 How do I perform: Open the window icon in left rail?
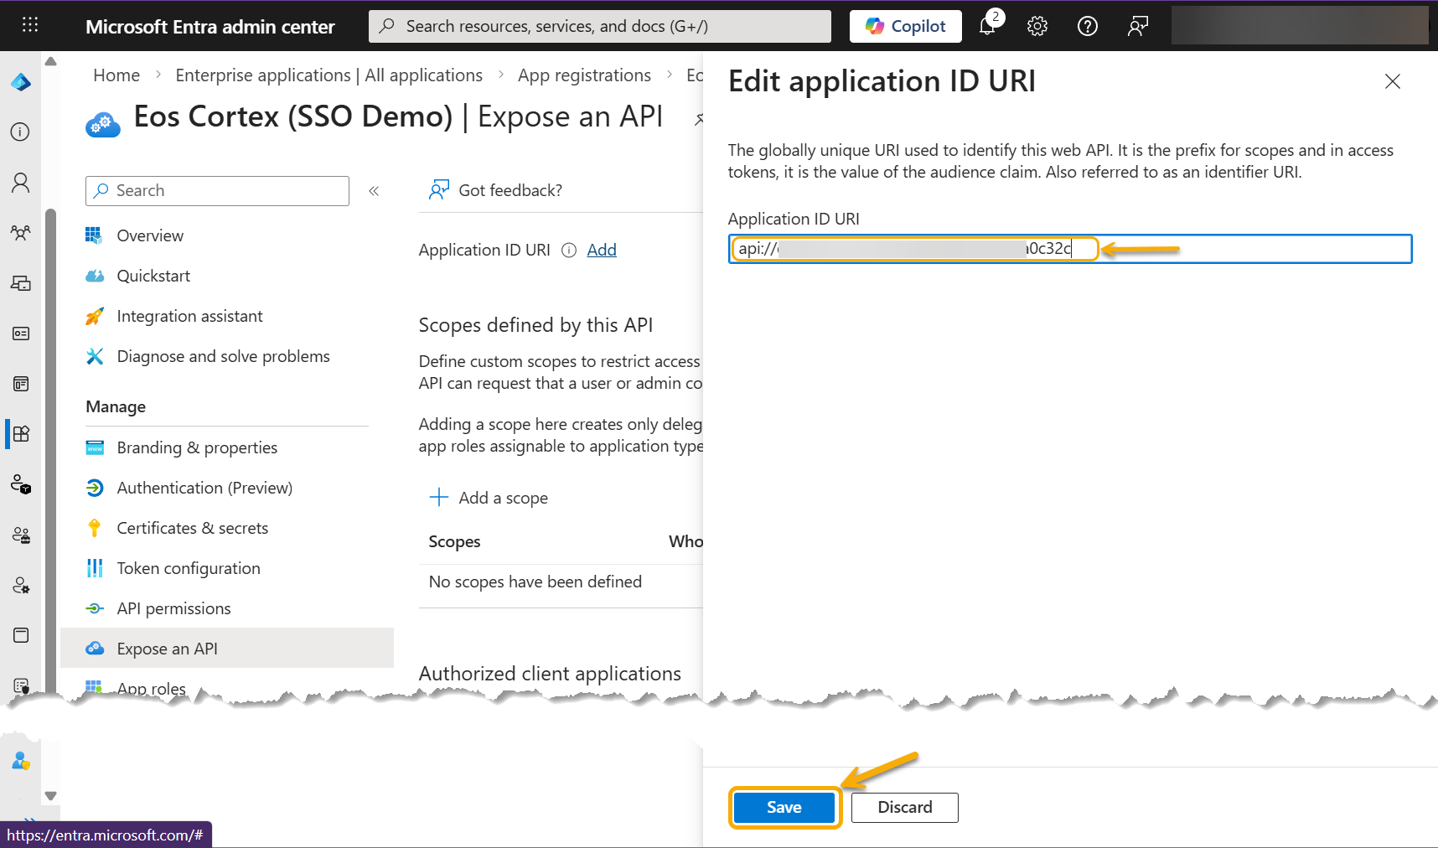tap(21, 635)
